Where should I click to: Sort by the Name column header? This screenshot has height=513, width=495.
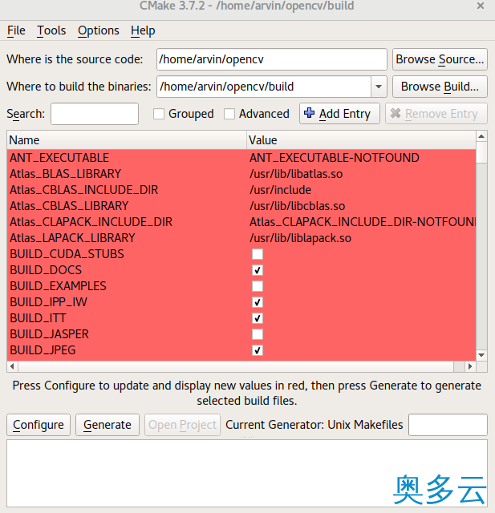127,140
